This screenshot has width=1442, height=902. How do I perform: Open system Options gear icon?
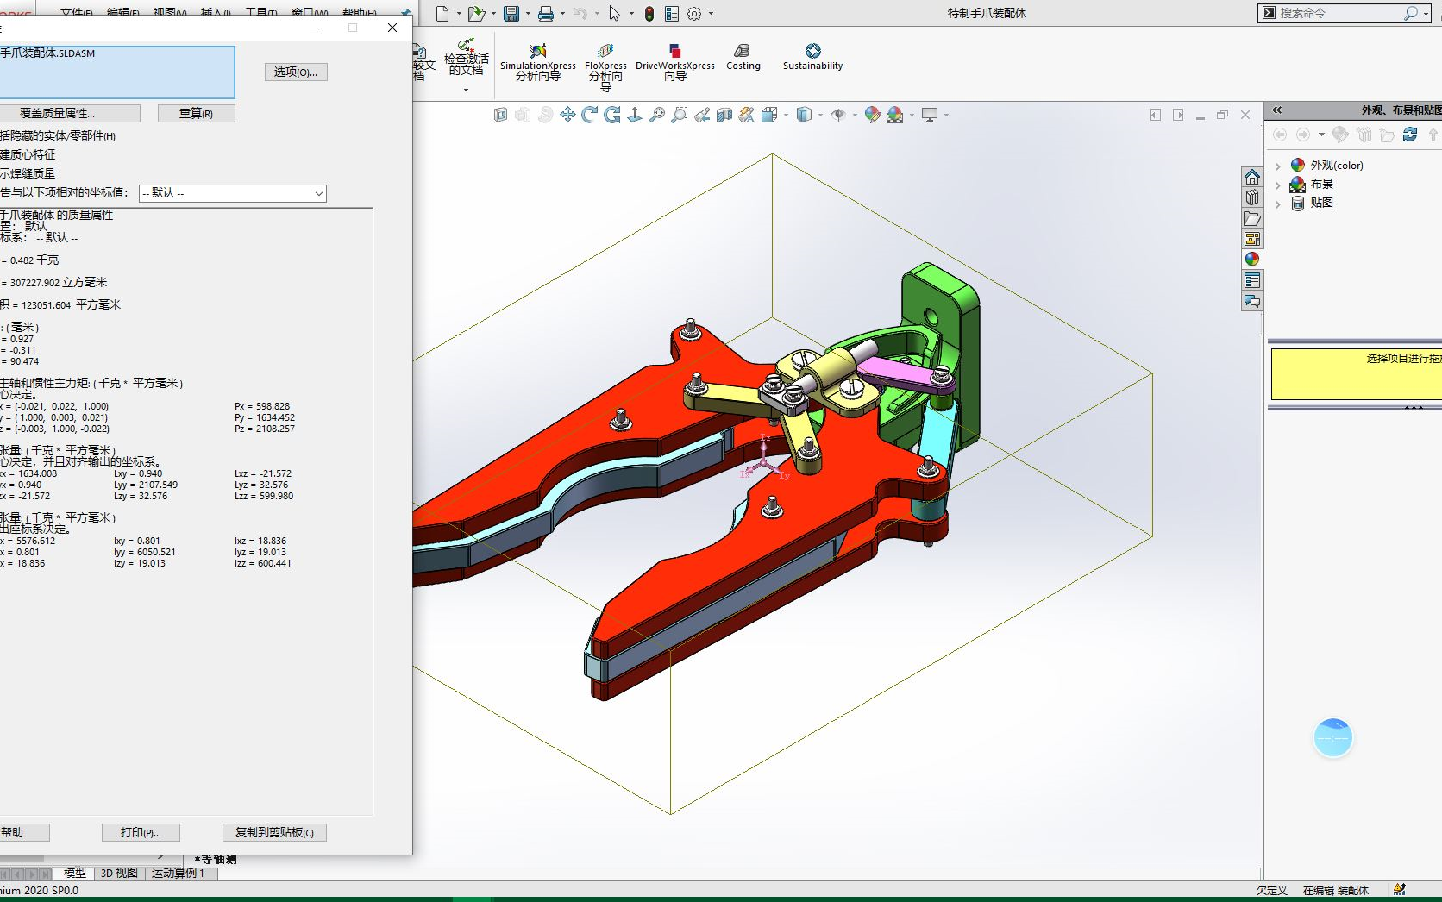pos(694,14)
